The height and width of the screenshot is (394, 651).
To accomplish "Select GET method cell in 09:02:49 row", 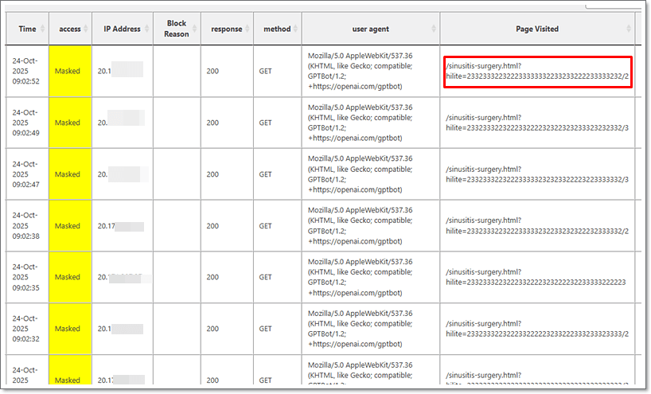I will coord(265,123).
